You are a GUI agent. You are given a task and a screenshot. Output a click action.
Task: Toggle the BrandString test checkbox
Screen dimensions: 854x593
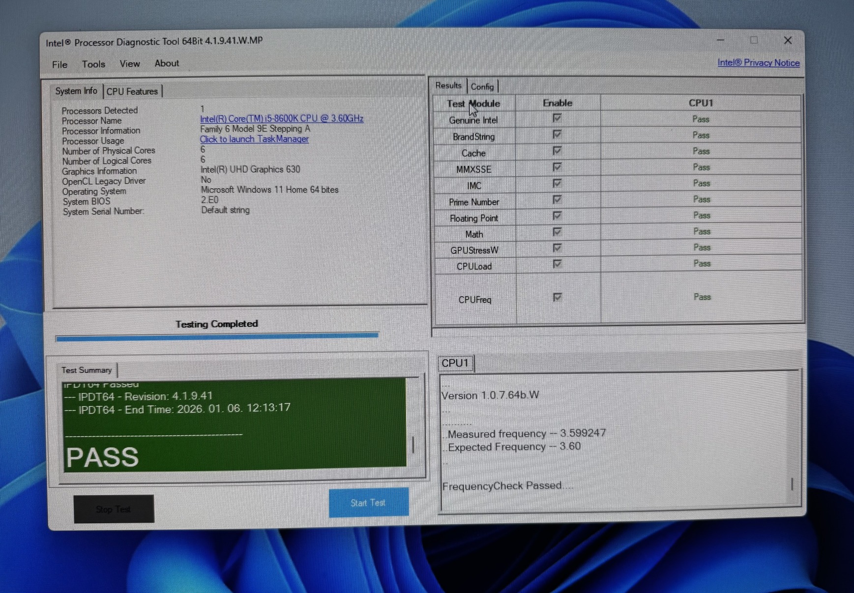coord(557,134)
